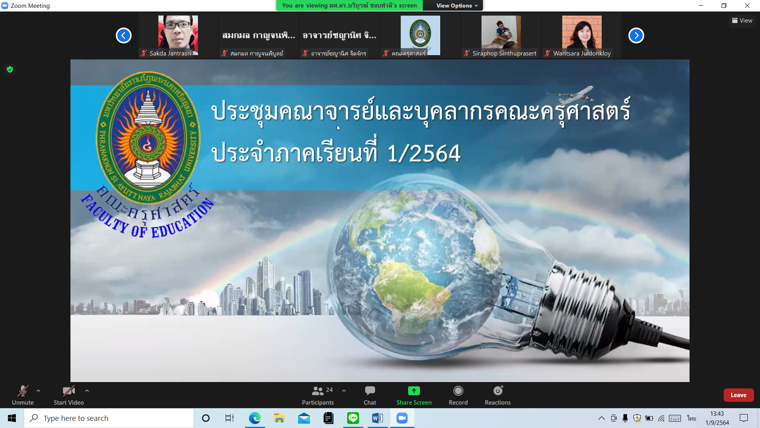Select Waritsara Juldonkloy video thumbnail
Image resolution: width=760 pixels, height=428 pixels.
coord(582,36)
